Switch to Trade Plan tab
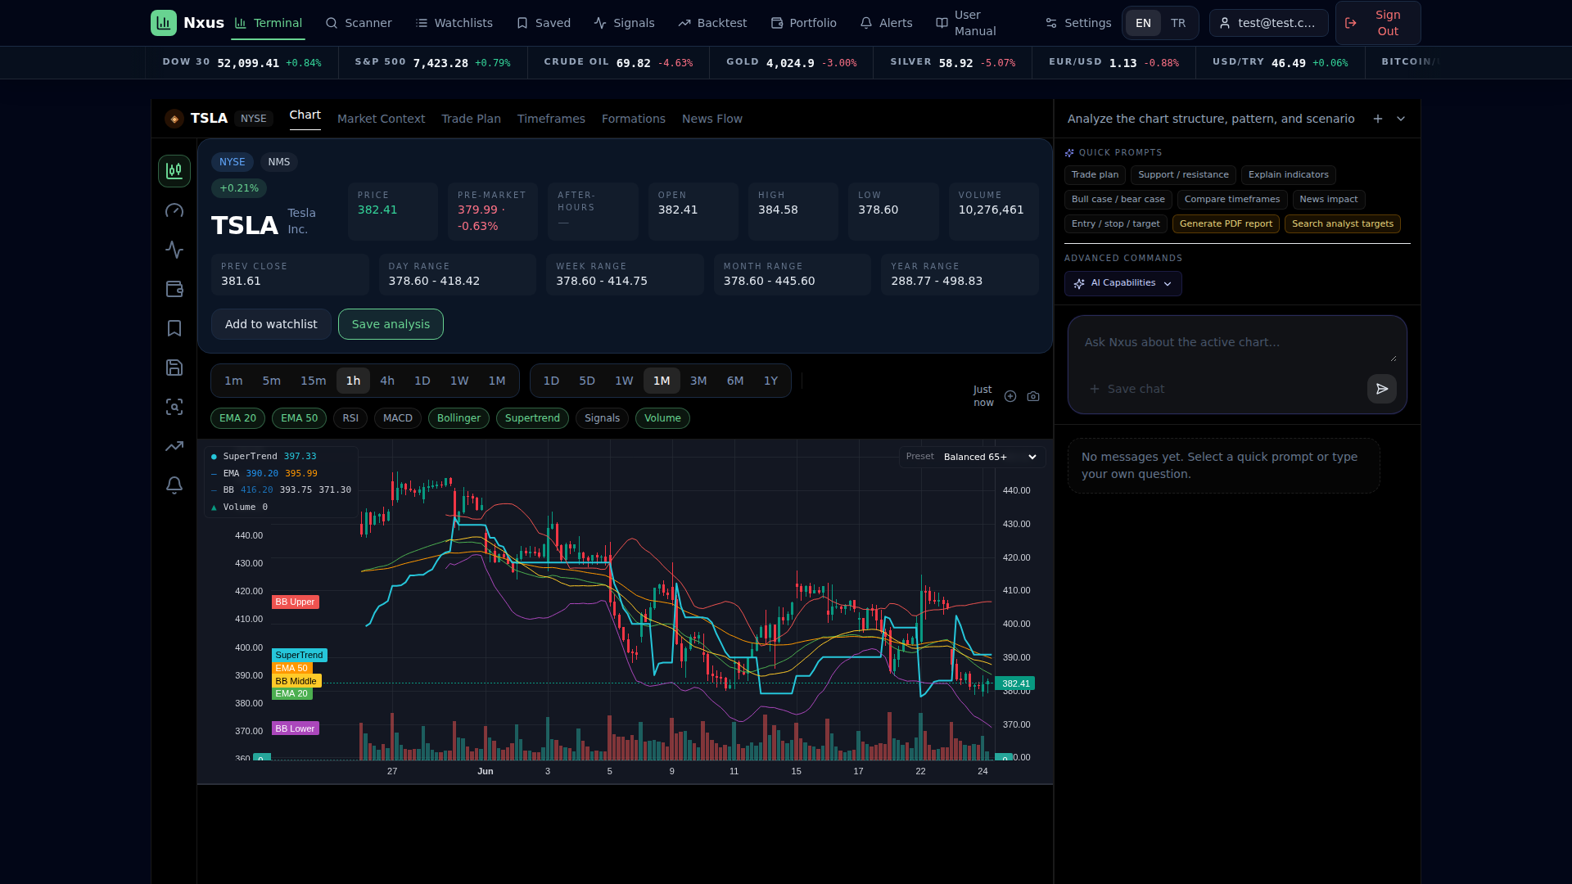Image resolution: width=1572 pixels, height=884 pixels. coord(471,119)
